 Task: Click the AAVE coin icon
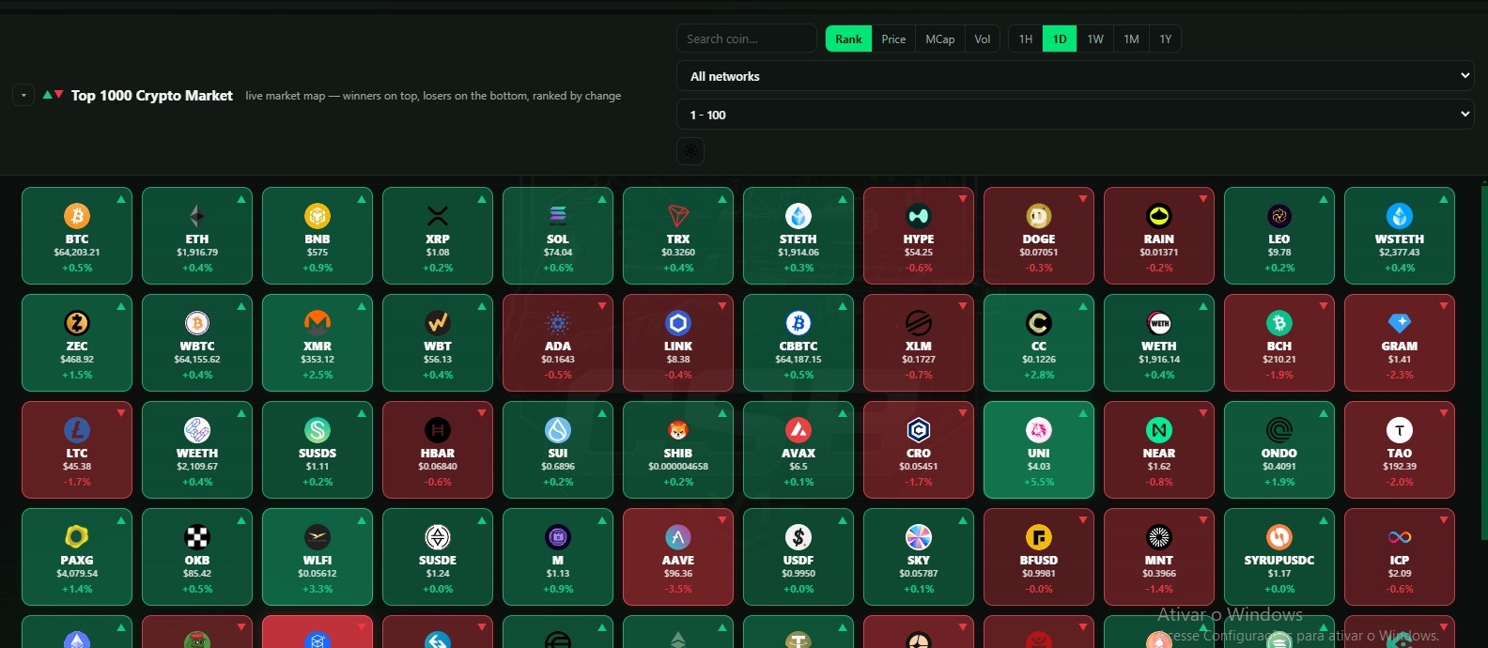pos(678,537)
